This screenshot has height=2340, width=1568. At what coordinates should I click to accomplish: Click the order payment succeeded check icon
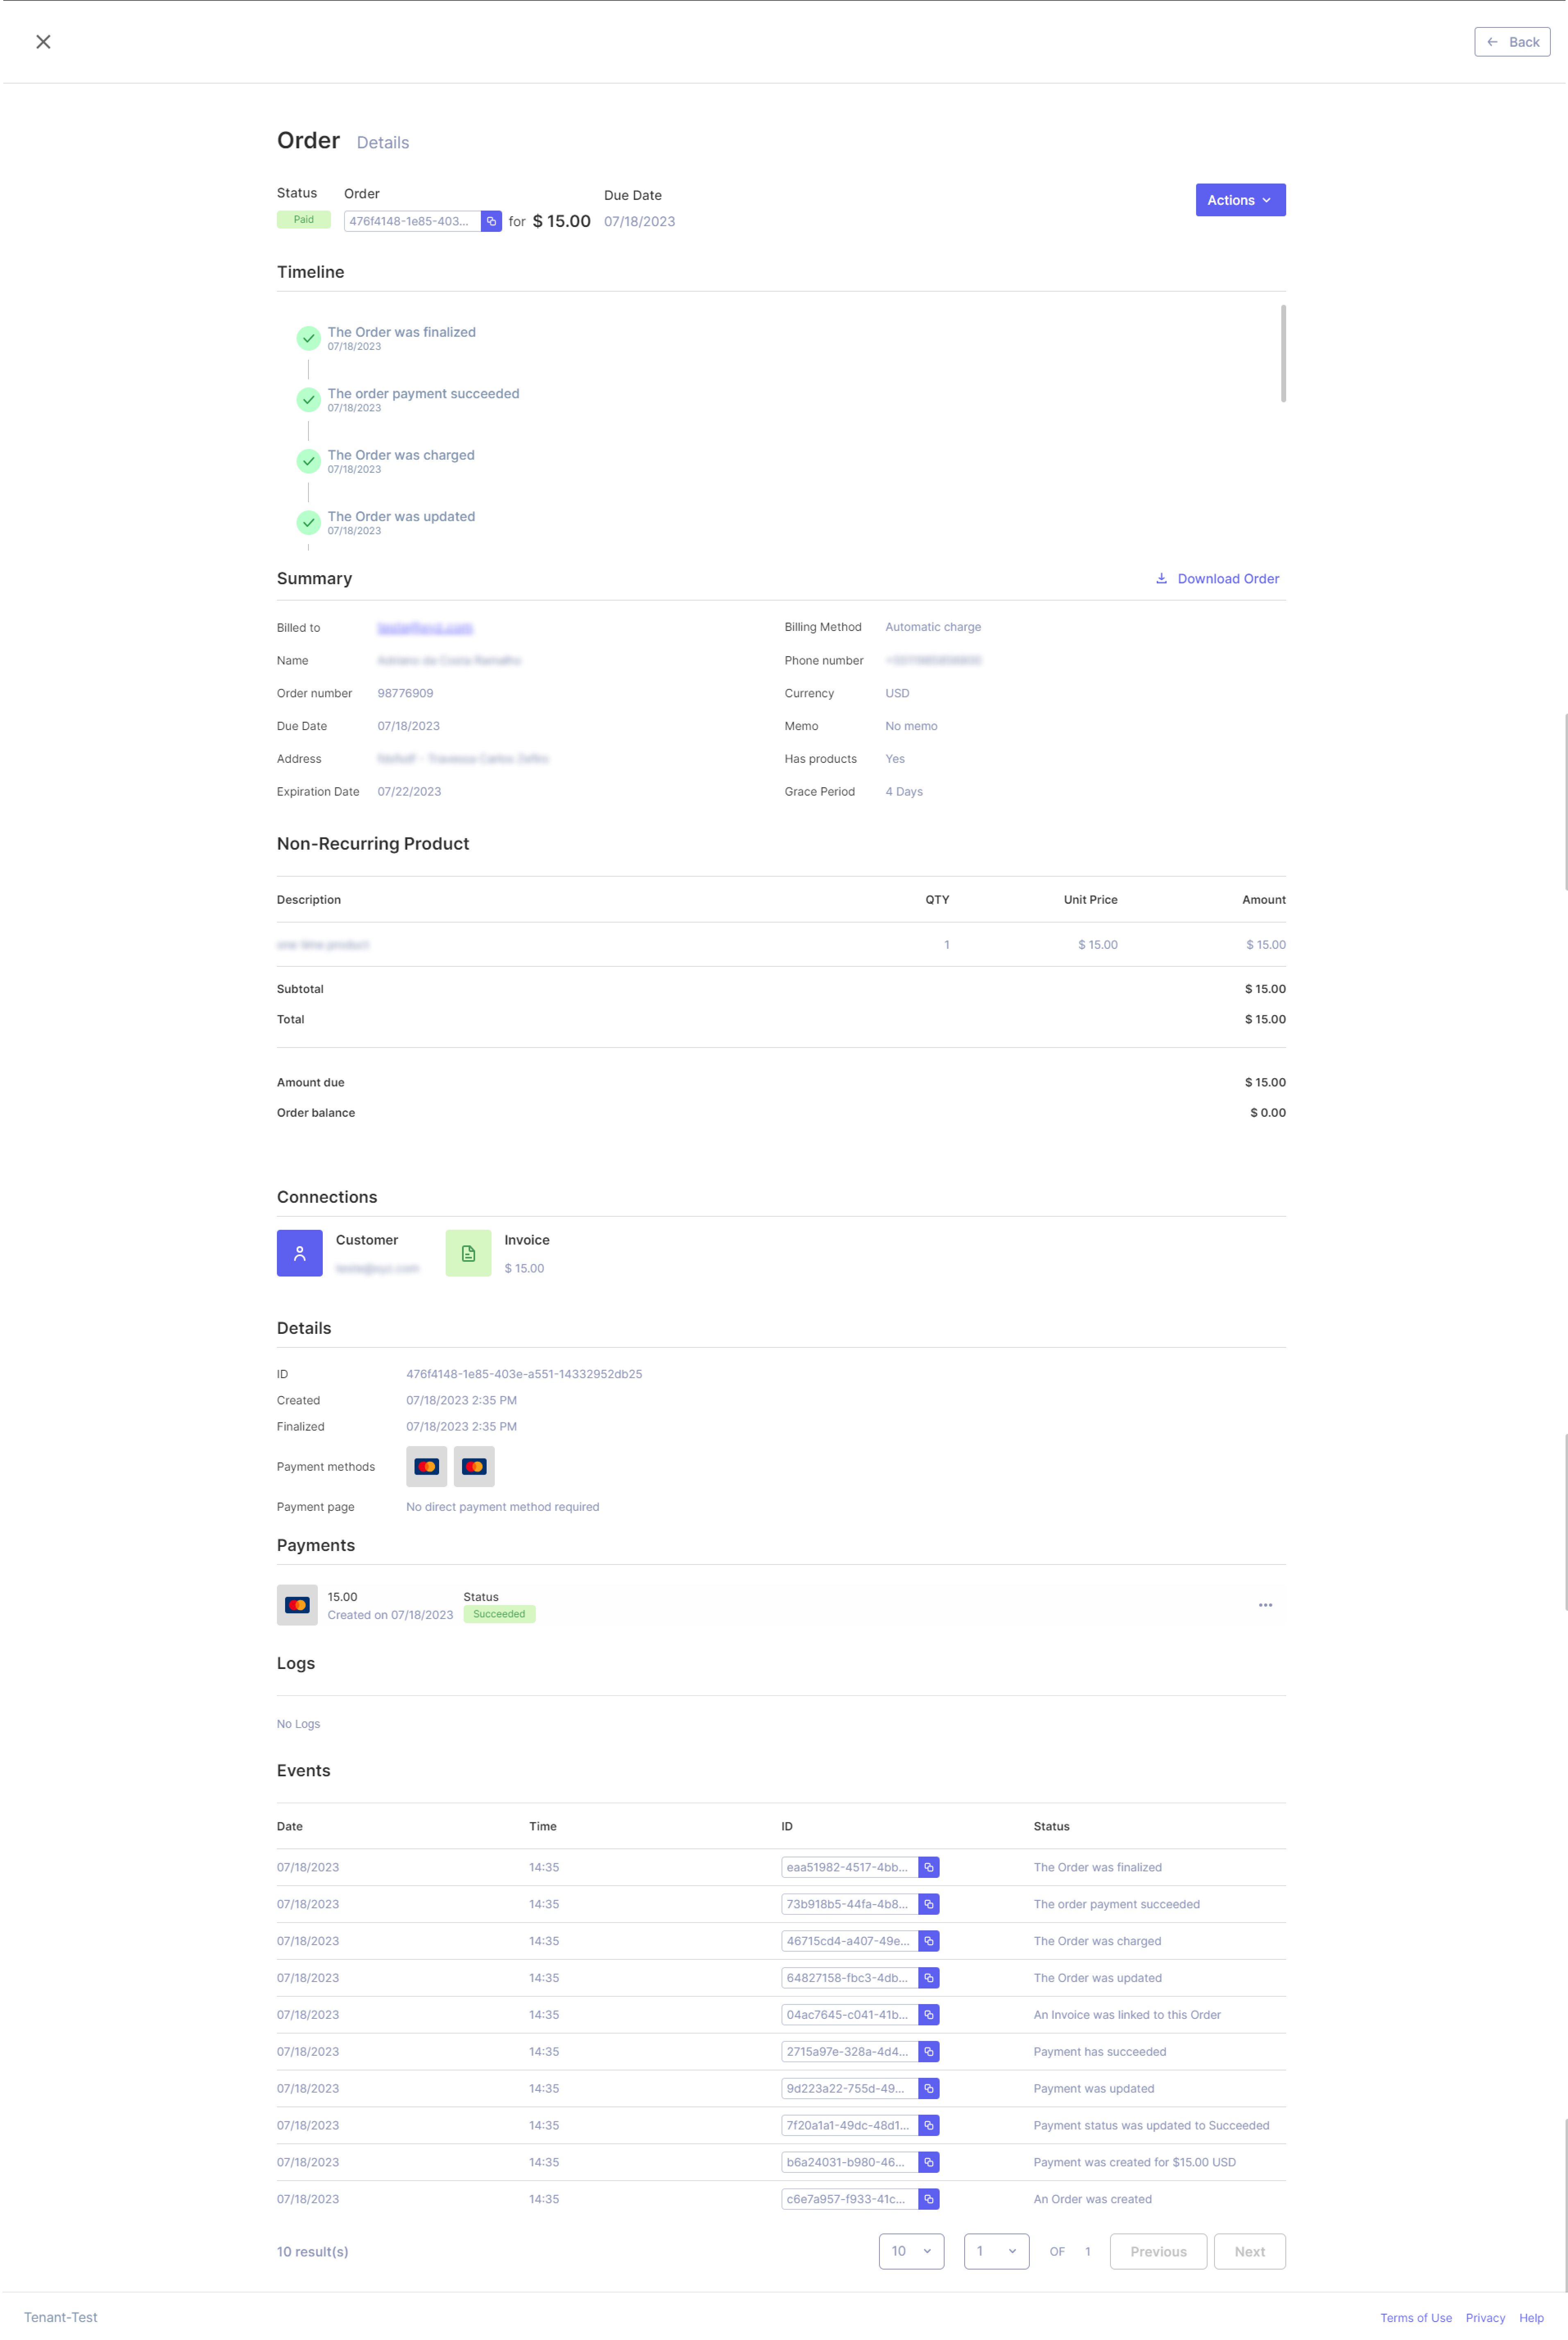(308, 400)
